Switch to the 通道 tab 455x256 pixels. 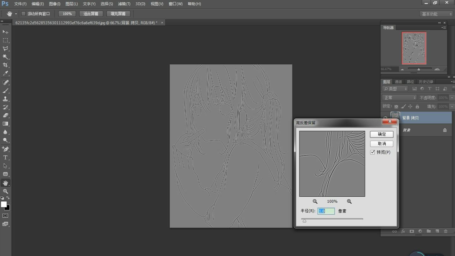pos(398,82)
